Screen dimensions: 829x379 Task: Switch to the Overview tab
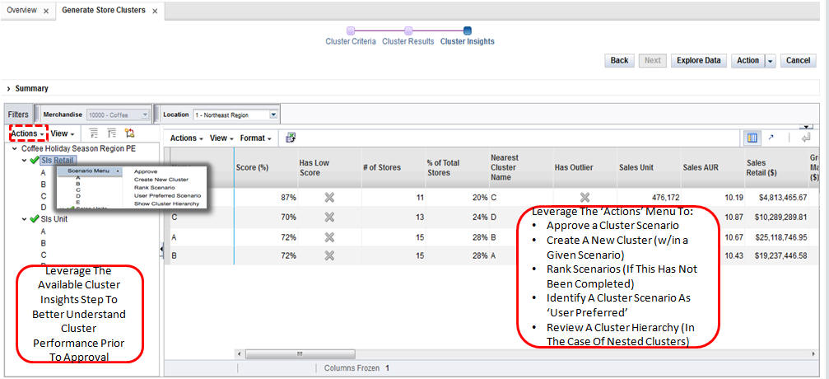[21, 10]
